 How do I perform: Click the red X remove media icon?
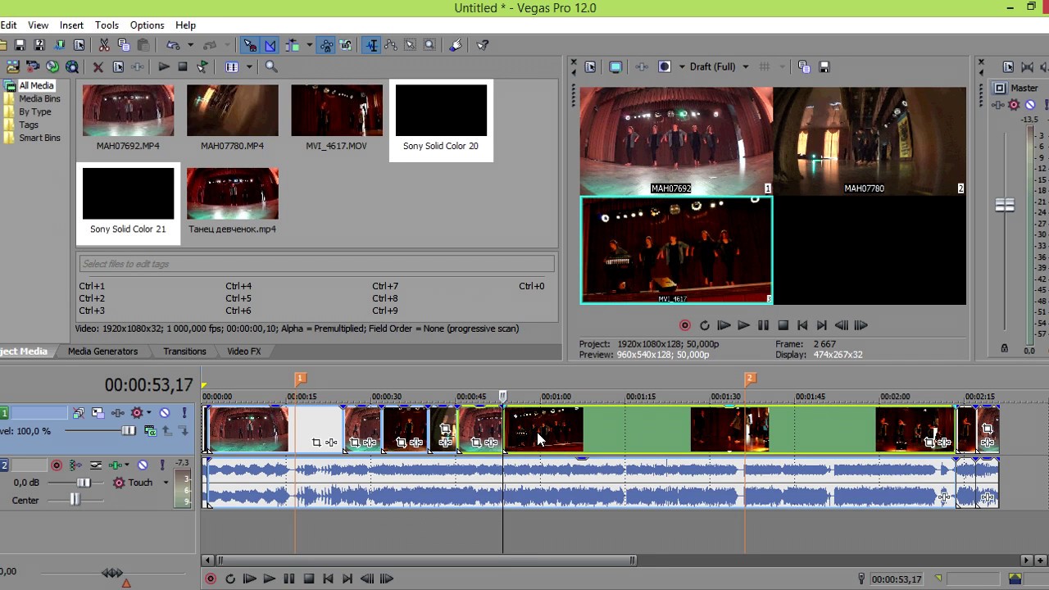[98, 66]
